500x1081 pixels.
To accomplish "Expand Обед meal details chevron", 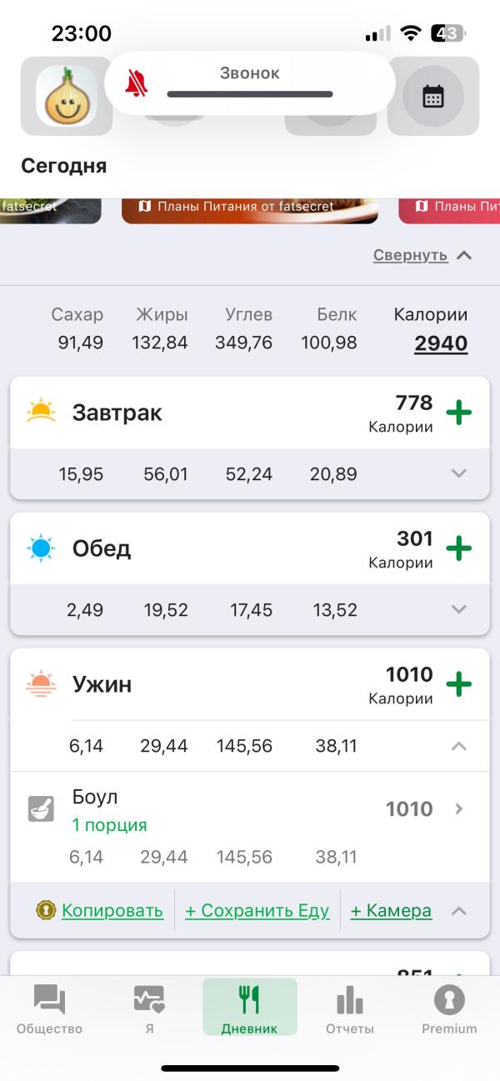I will click(458, 609).
